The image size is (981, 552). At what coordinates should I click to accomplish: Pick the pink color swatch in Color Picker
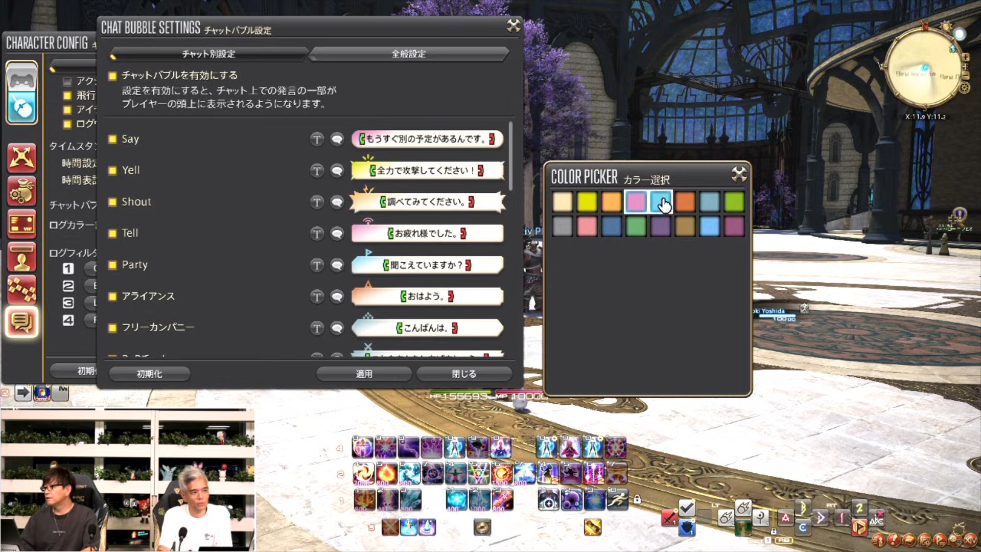636,202
